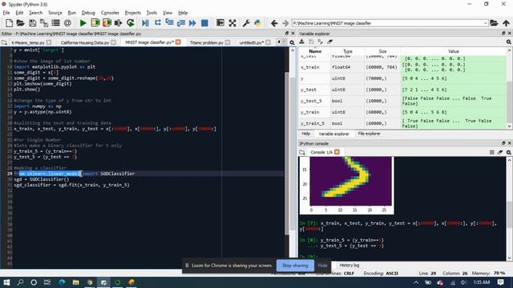Switch to the Help pane tab
513x288 pixels.
tap(306, 134)
